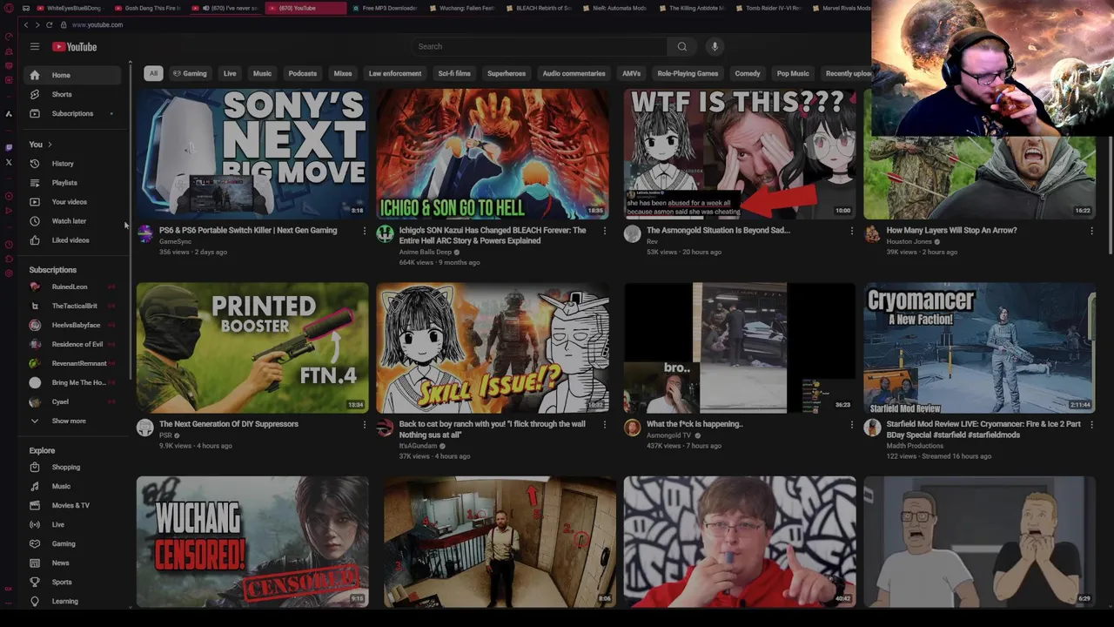This screenshot has width=1114, height=627.
Task: Expand the You section chevron
Action: point(50,145)
